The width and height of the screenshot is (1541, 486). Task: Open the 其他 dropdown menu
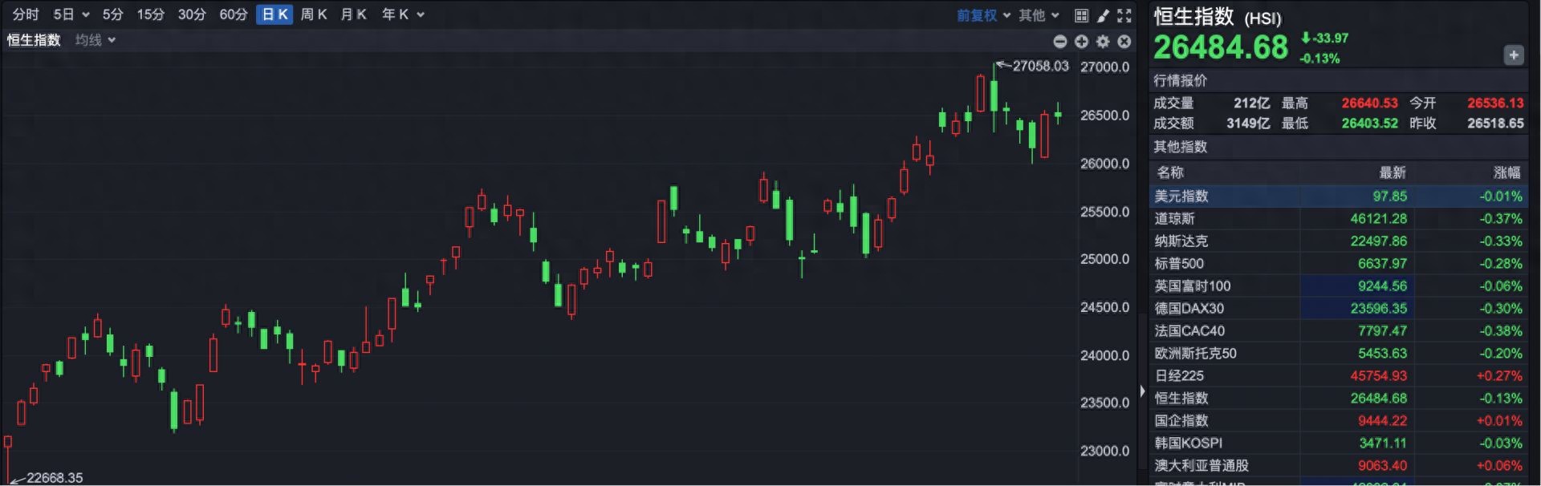pos(1039,15)
